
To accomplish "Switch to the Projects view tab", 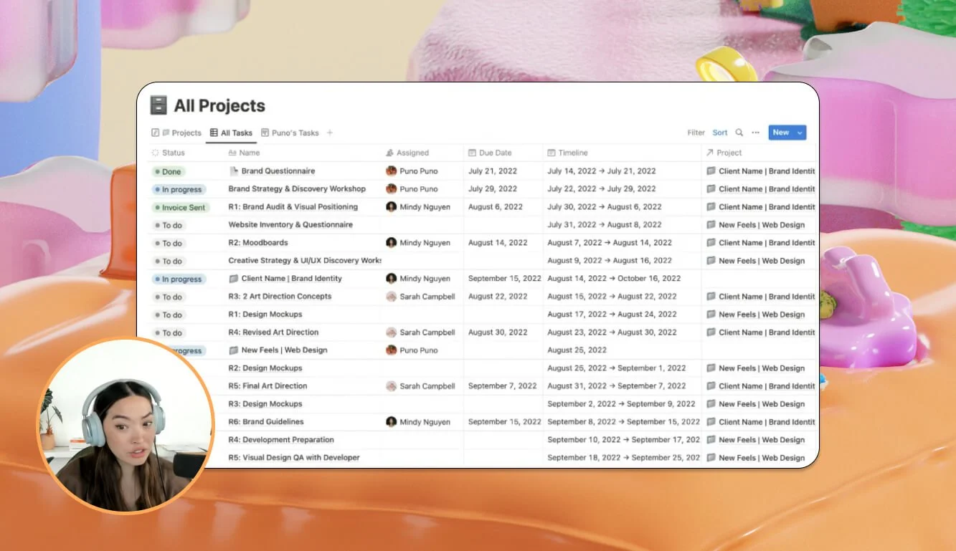I will (176, 133).
